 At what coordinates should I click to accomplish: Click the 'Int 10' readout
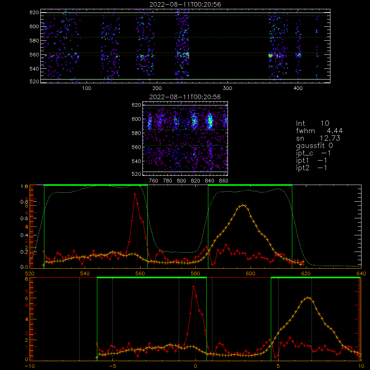(x=312, y=124)
